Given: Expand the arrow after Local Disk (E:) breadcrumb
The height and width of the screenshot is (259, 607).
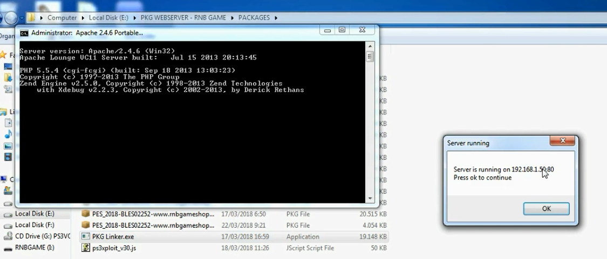Looking at the screenshot, I should click(x=134, y=18).
